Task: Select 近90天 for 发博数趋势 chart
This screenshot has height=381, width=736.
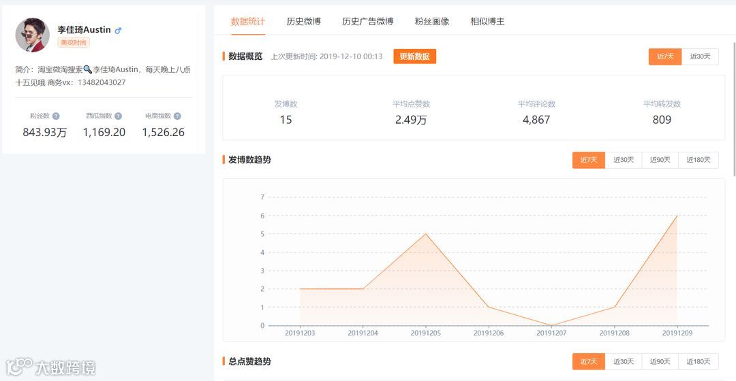Action: 660,161
